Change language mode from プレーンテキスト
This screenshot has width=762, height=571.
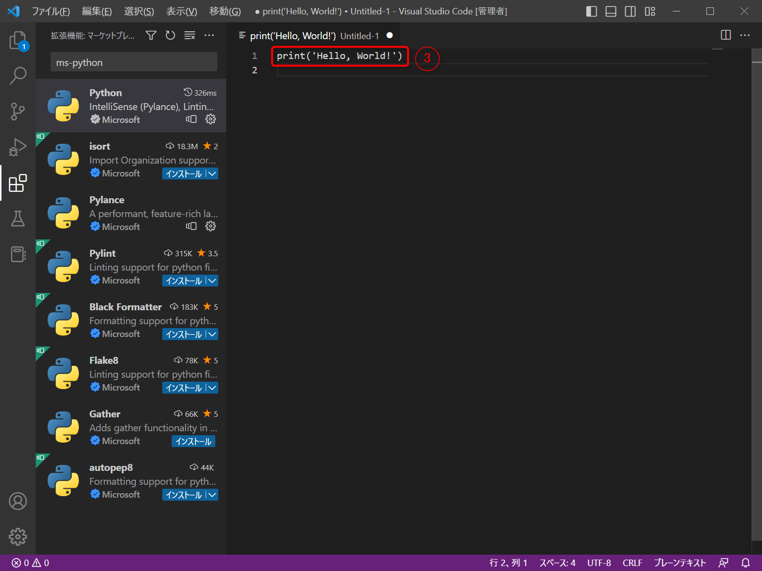tap(680, 563)
